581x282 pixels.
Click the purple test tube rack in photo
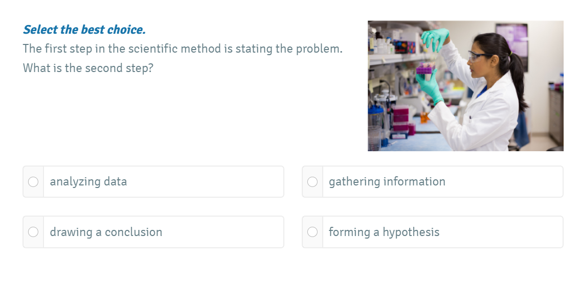pyautogui.click(x=424, y=68)
